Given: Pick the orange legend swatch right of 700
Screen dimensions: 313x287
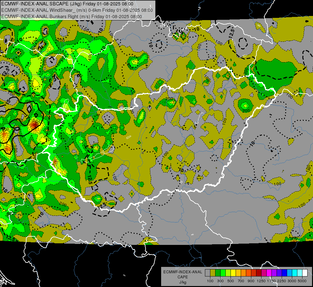Looking at the screenshot, I should [244, 273].
